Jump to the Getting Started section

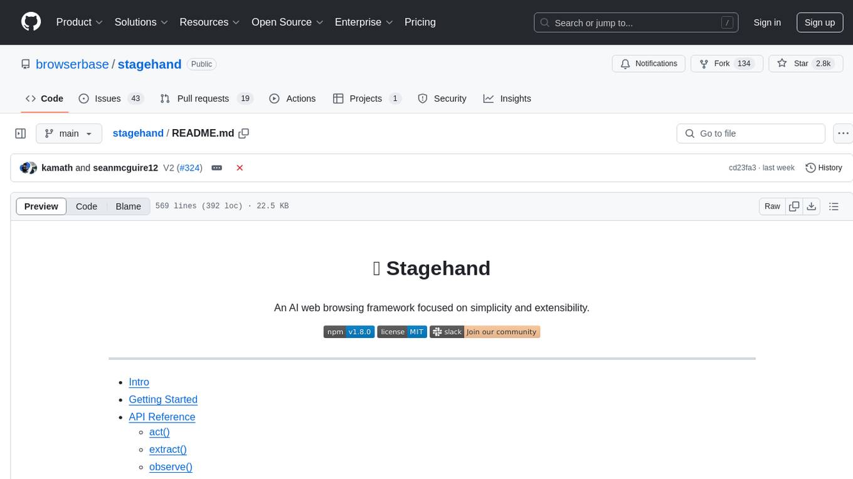163,399
